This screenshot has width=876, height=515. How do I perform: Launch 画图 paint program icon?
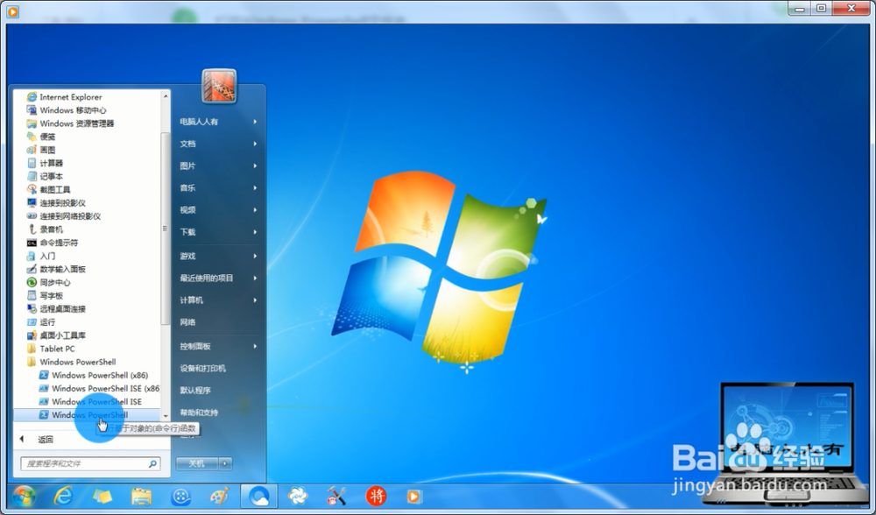point(32,150)
